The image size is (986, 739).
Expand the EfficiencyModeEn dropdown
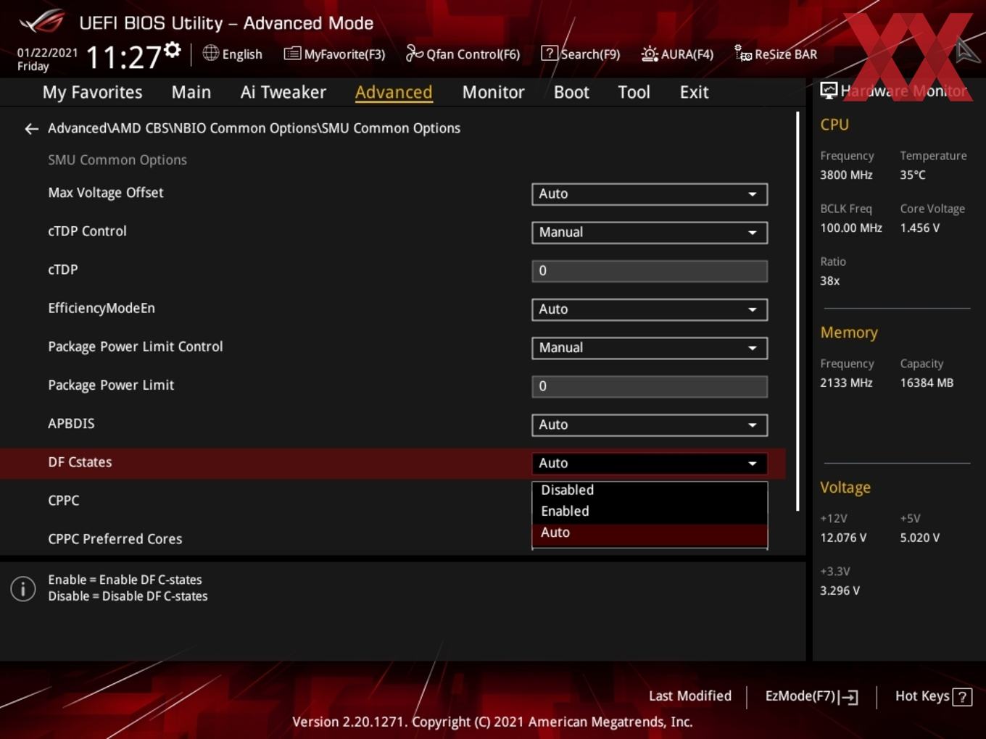[650, 309]
